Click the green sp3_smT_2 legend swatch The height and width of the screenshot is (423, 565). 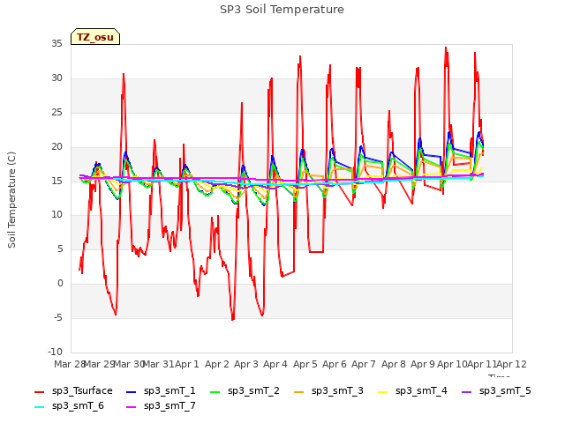coord(215,391)
